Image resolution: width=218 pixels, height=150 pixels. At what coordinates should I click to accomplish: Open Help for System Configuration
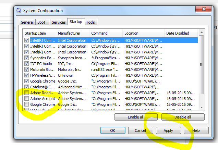point(196,130)
